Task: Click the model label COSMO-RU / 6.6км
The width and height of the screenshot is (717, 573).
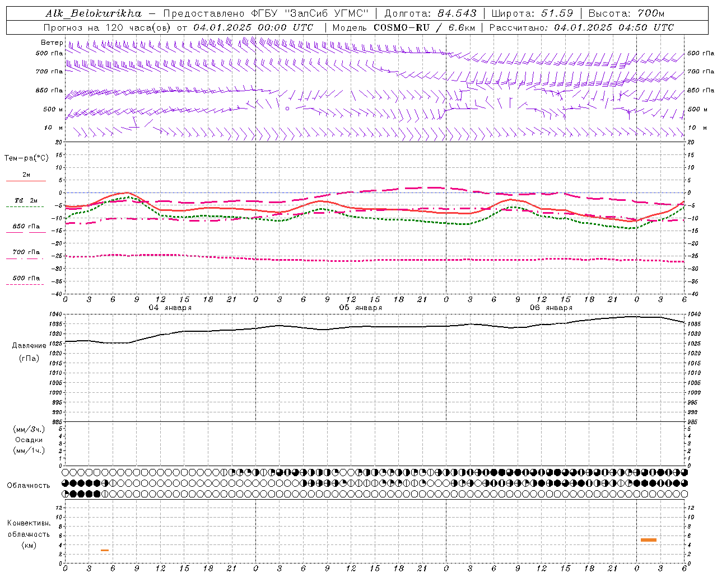Action: (x=424, y=27)
